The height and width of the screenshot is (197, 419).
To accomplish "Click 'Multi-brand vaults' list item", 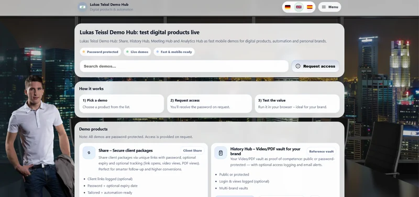I will (234, 188).
